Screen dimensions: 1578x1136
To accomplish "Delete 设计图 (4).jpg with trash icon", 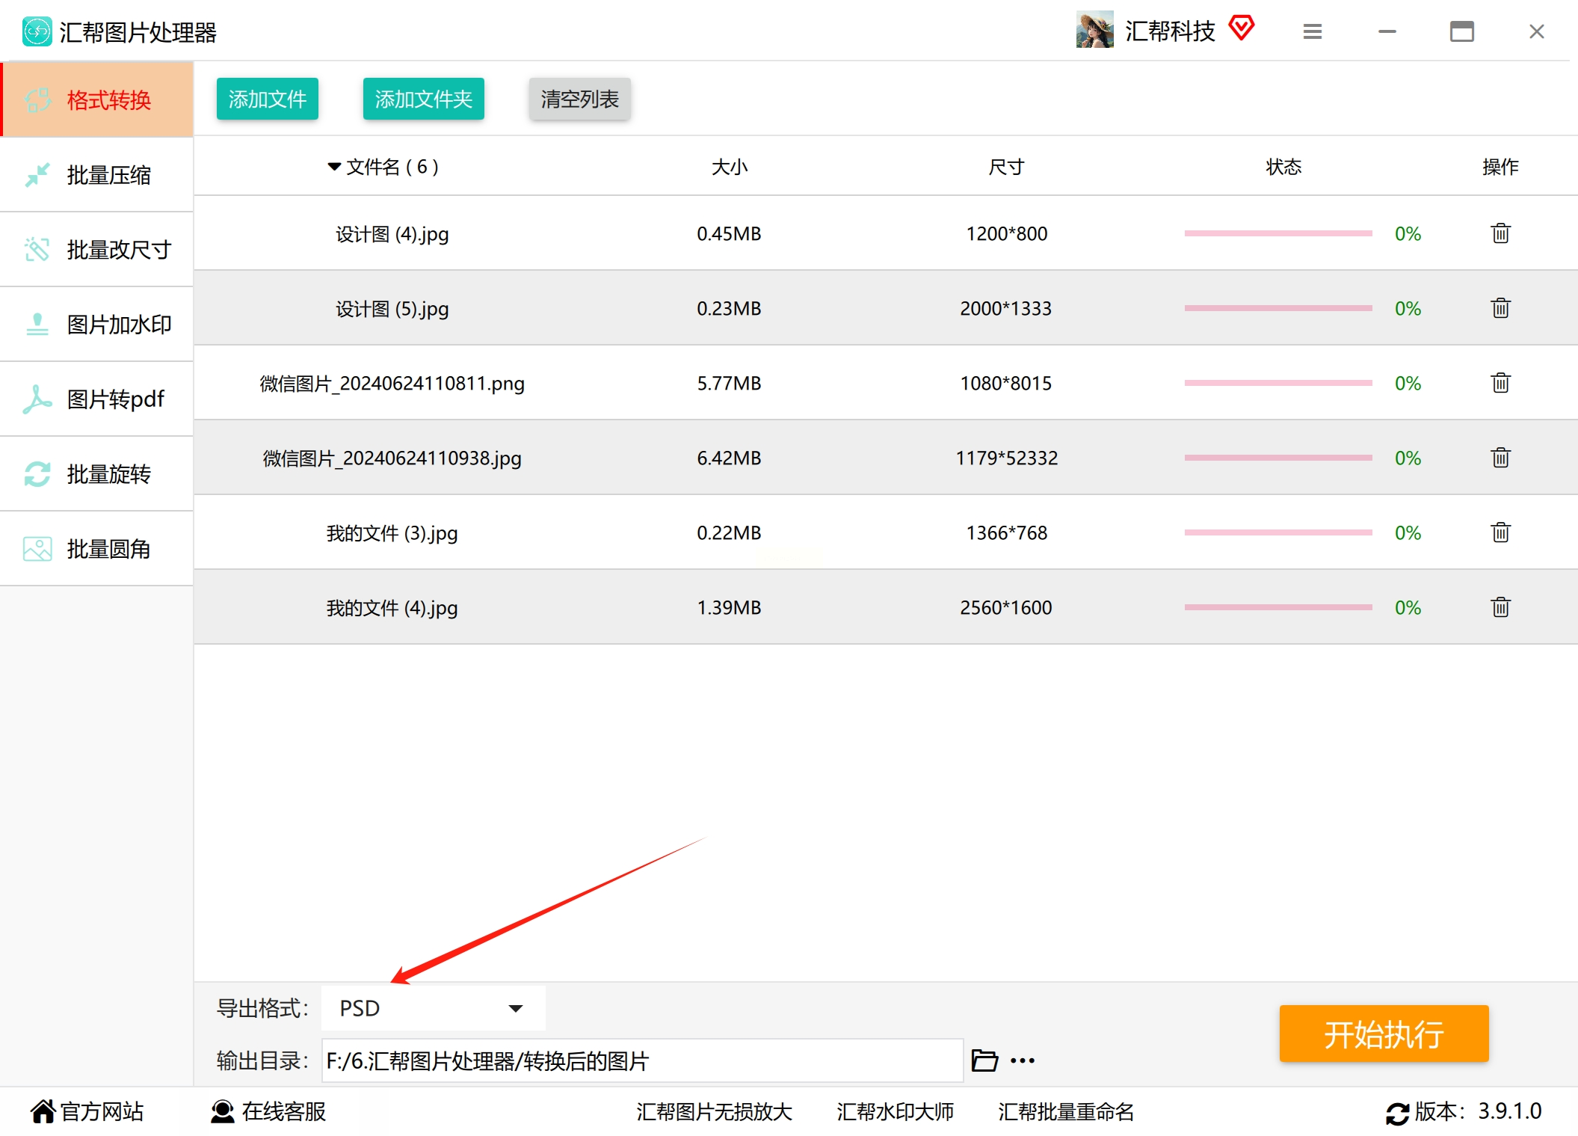I will click(1500, 233).
